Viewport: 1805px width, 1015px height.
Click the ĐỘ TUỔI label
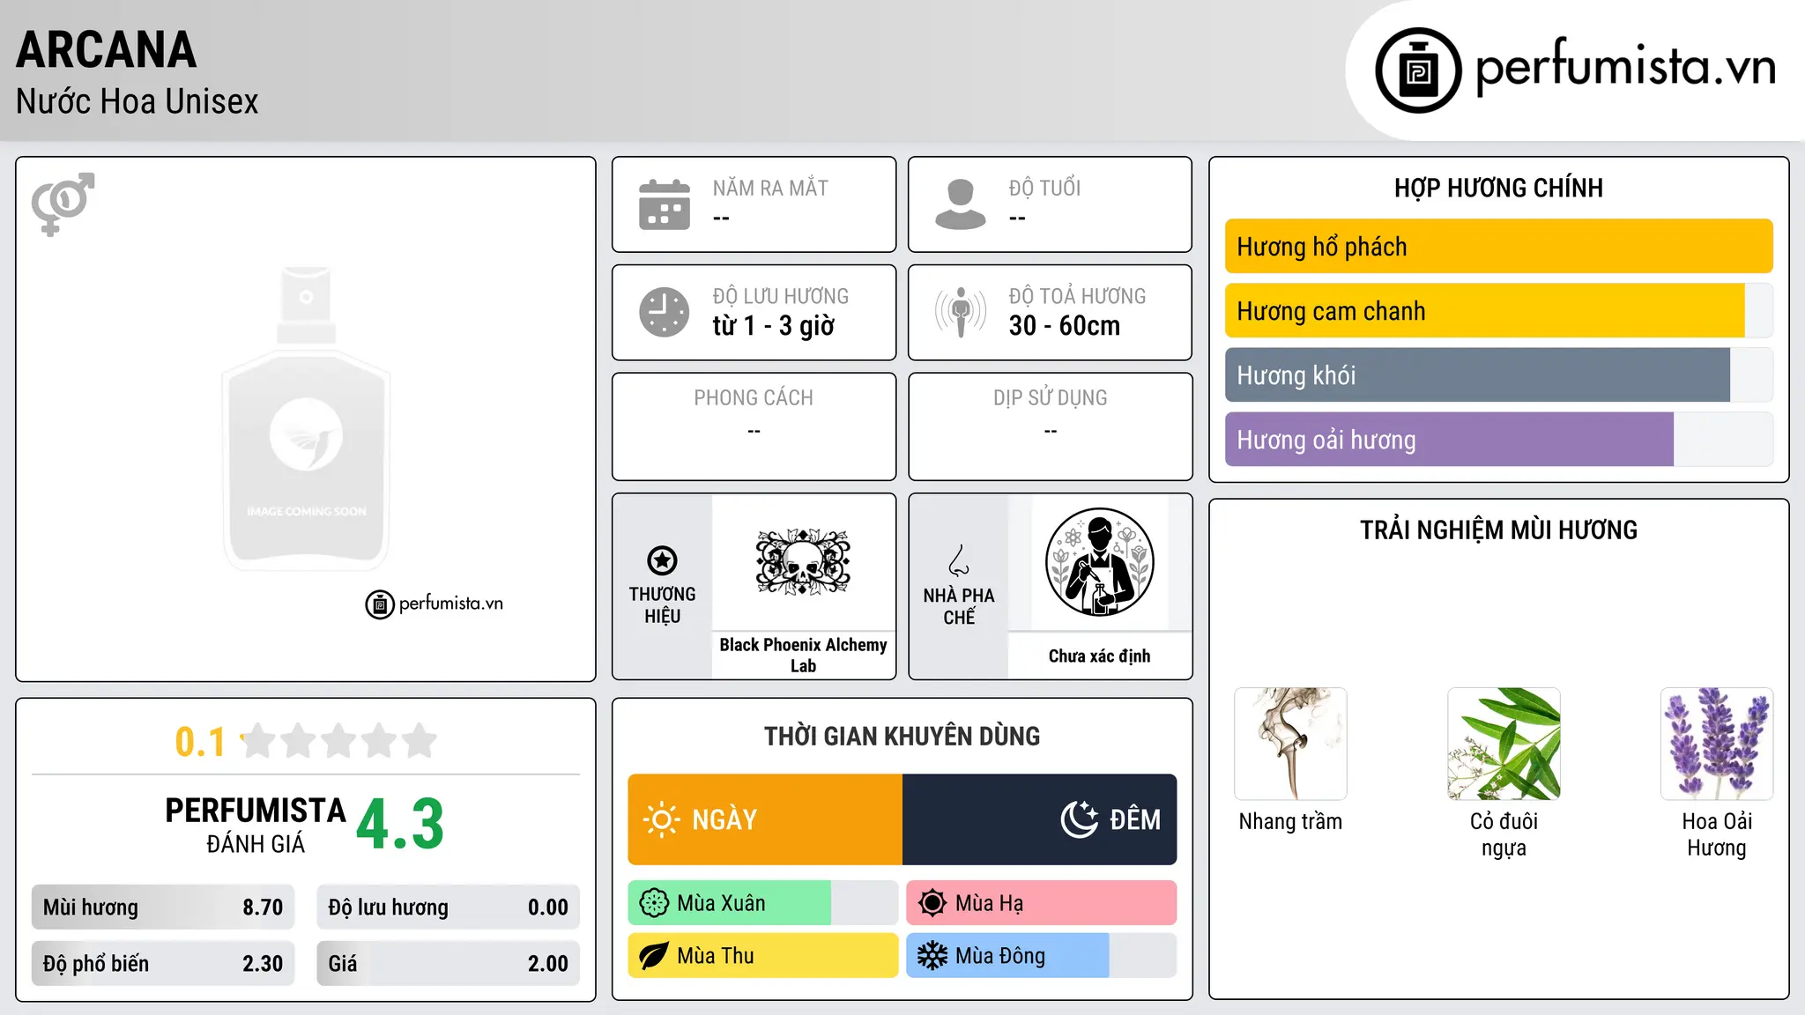tap(1044, 189)
